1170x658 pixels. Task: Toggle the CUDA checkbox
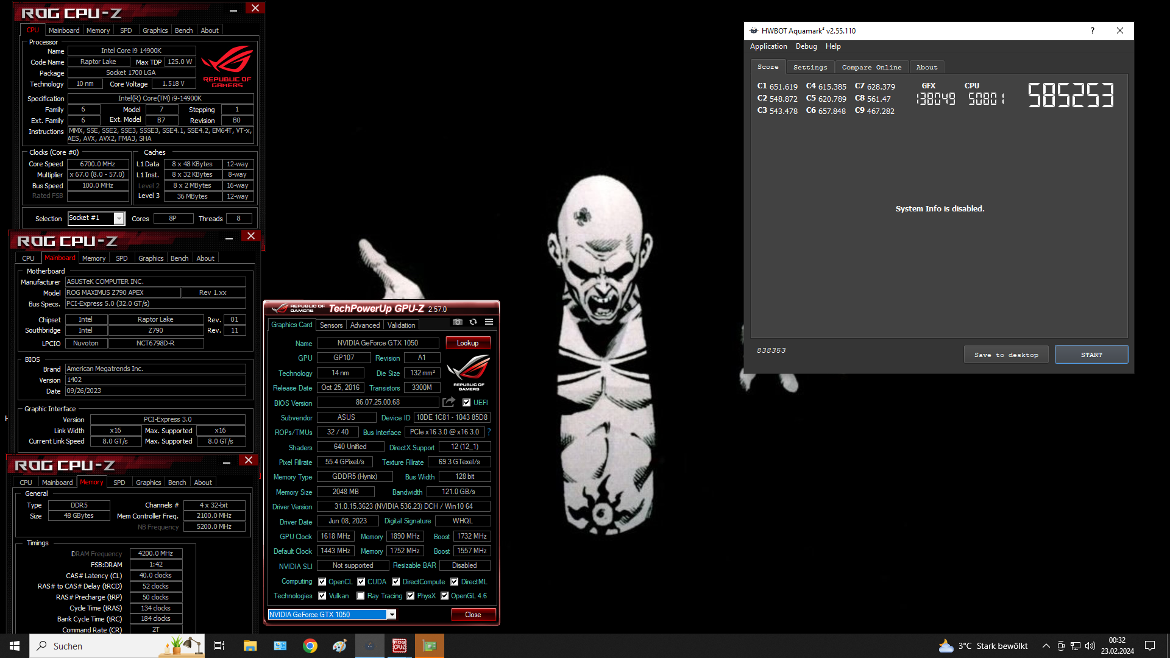pyautogui.click(x=361, y=582)
